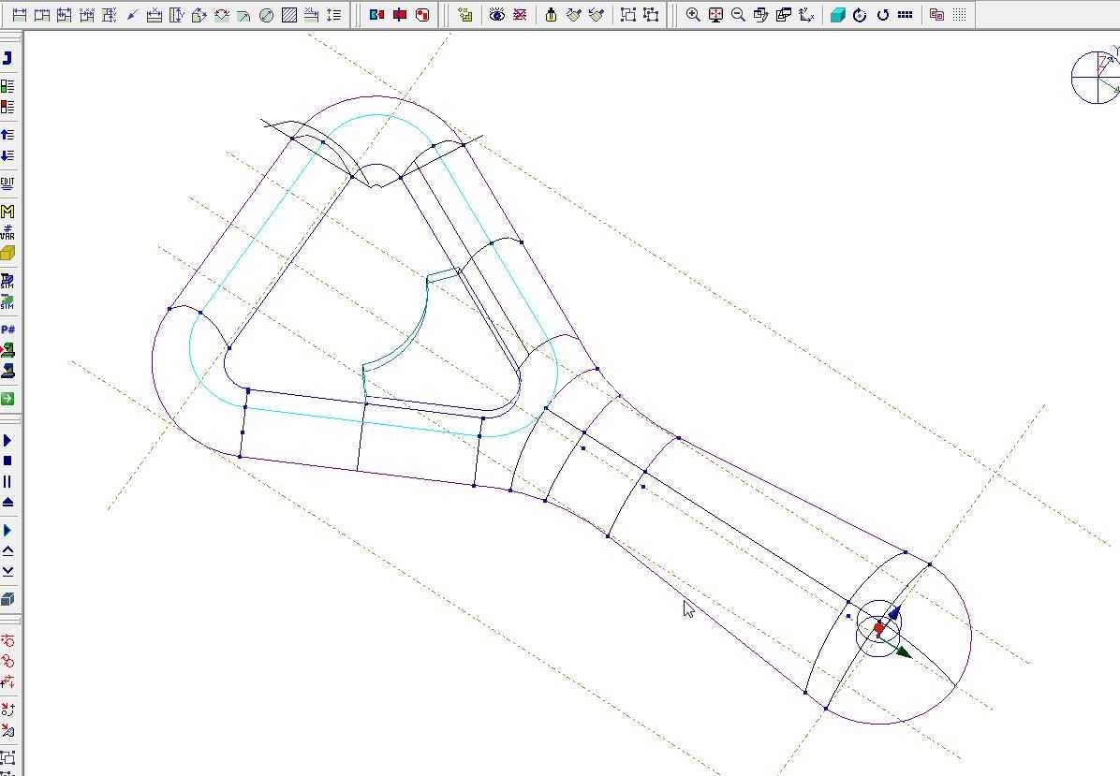Click the red rounded shape icon

423,14
